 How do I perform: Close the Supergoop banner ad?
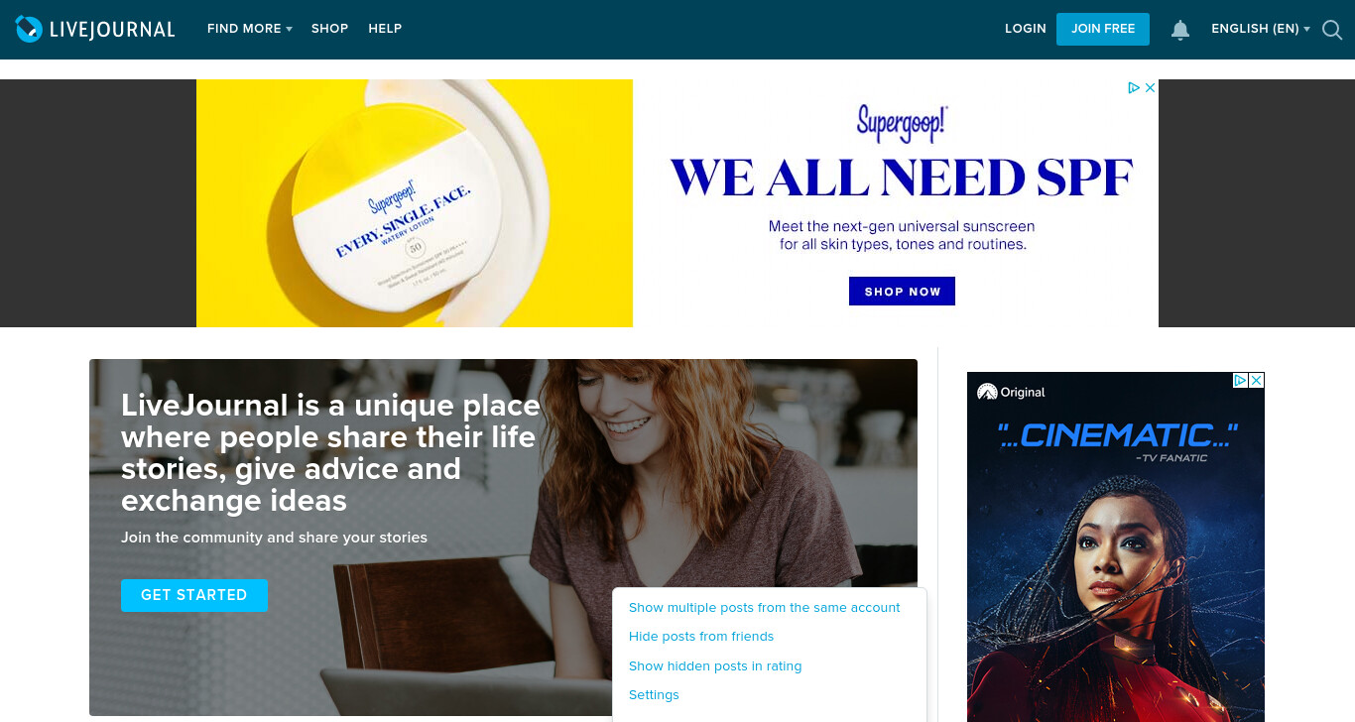1151,87
